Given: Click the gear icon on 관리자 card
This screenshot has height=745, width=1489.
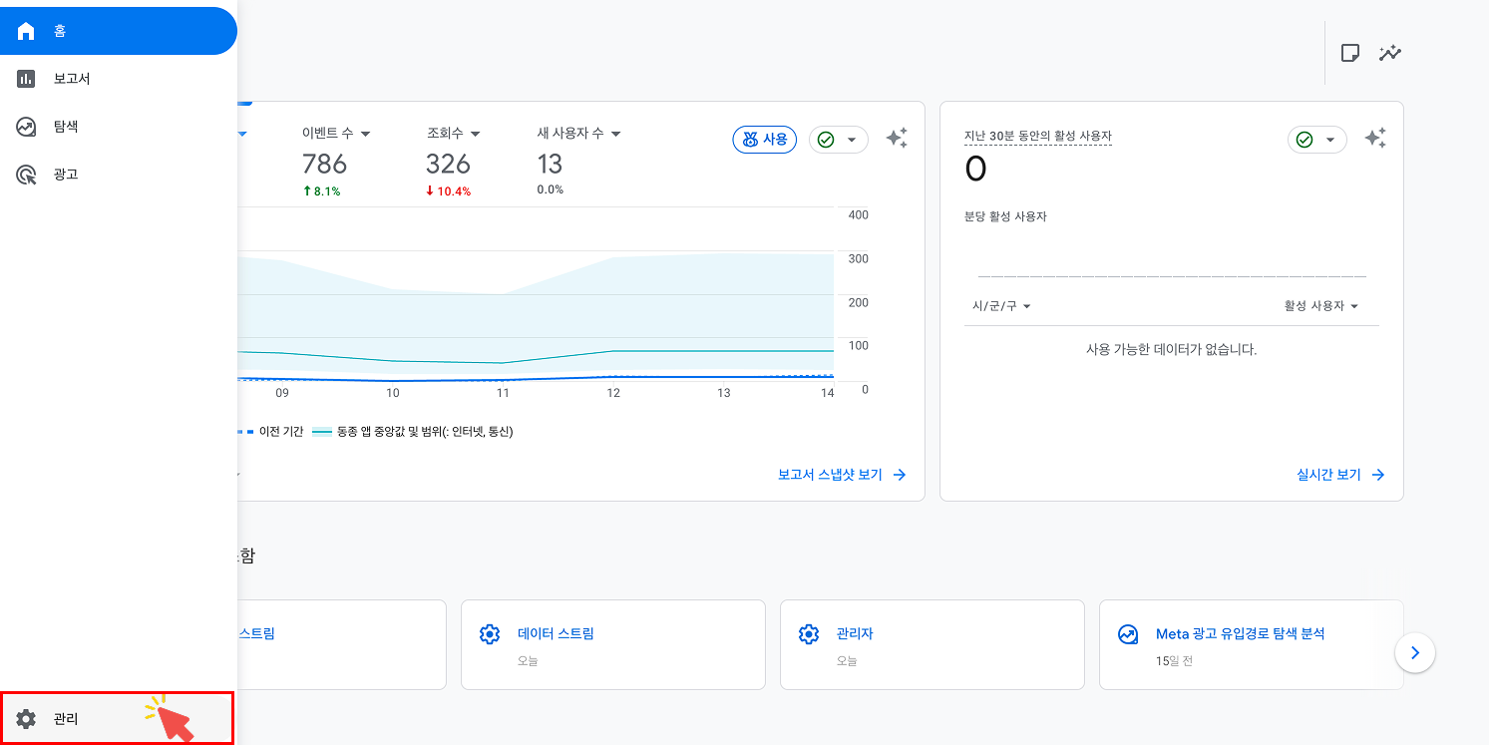Looking at the screenshot, I should pyautogui.click(x=808, y=634).
